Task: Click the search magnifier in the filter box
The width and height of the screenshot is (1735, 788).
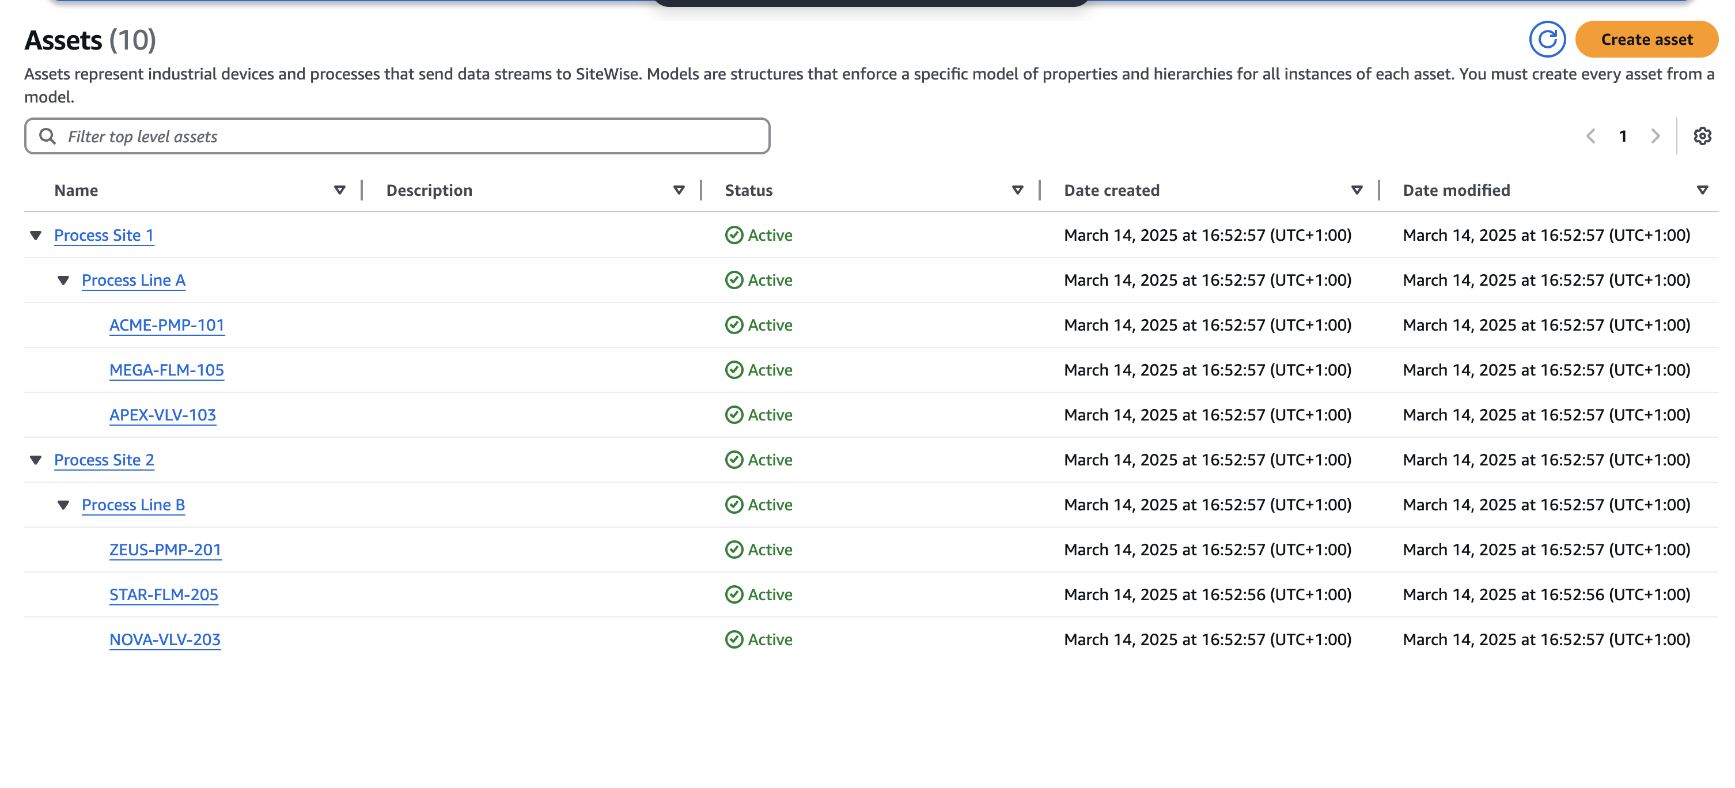Action: pos(48,135)
